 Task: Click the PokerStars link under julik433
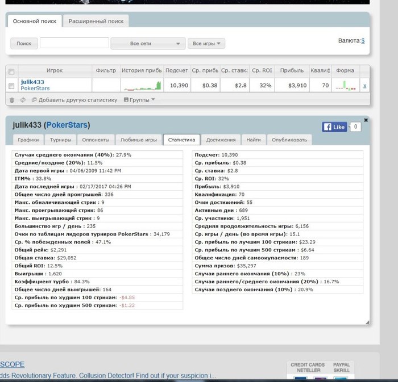(x=35, y=89)
